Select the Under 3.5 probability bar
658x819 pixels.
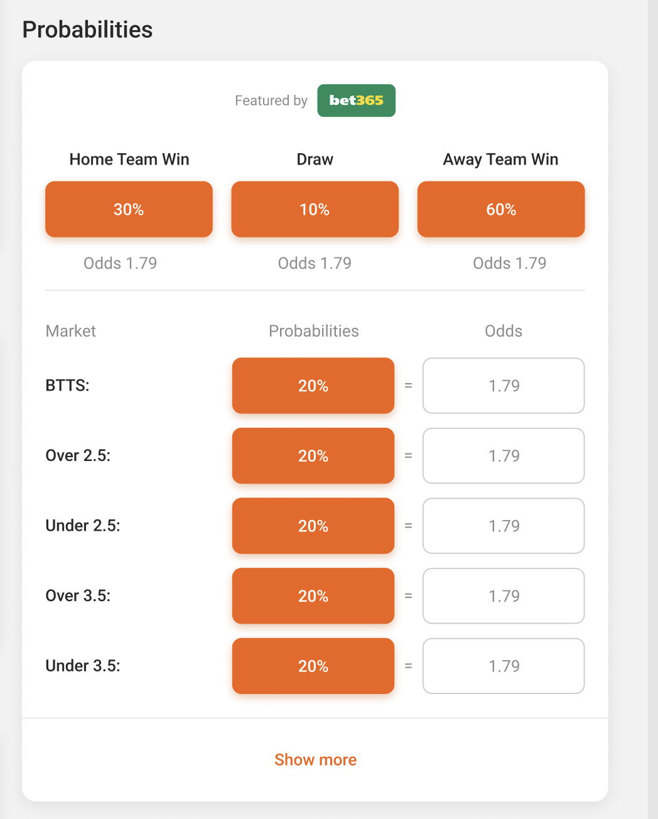[x=313, y=666]
